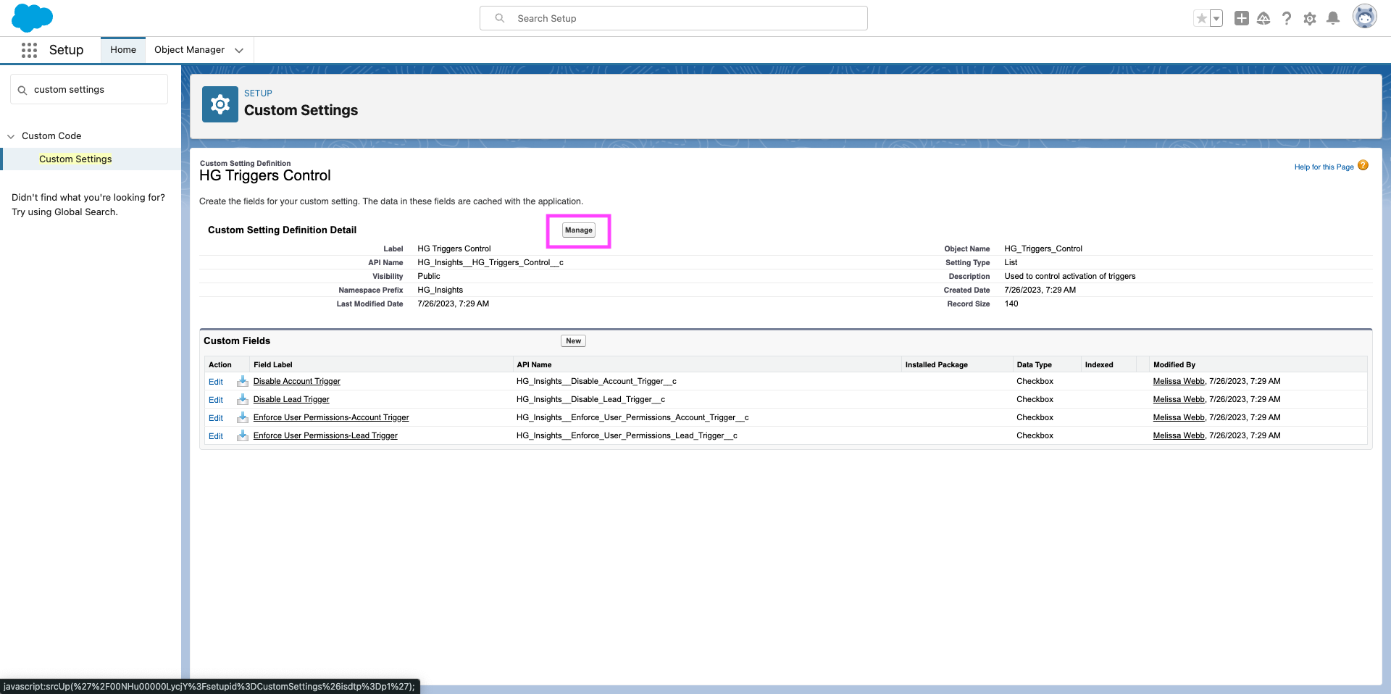Click the Quick Find box containing custom settings
The image size is (1391, 694).
(x=89, y=90)
